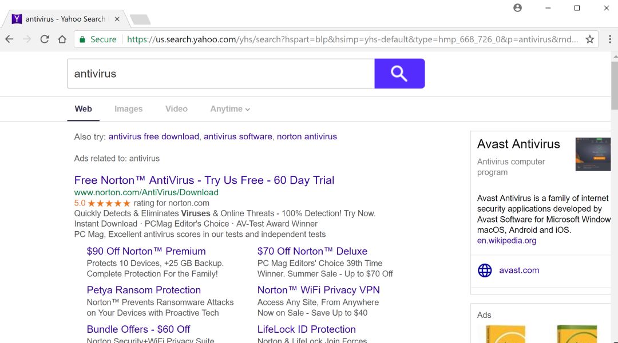Viewport: 618px width, 343px height.
Task: Open the antivirus free download suggestion
Action: (x=154, y=136)
